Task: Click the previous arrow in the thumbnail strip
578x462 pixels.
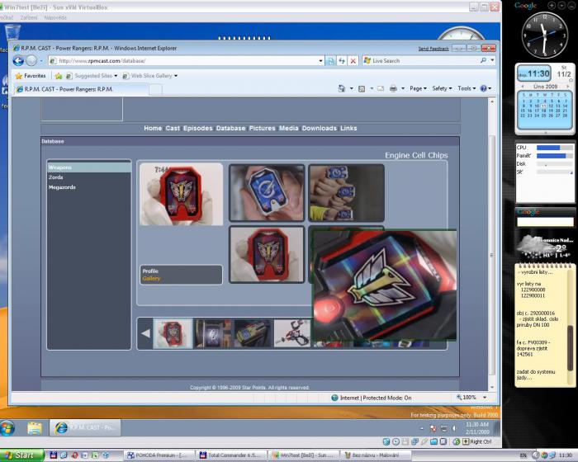Action: click(x=145, y=333)
